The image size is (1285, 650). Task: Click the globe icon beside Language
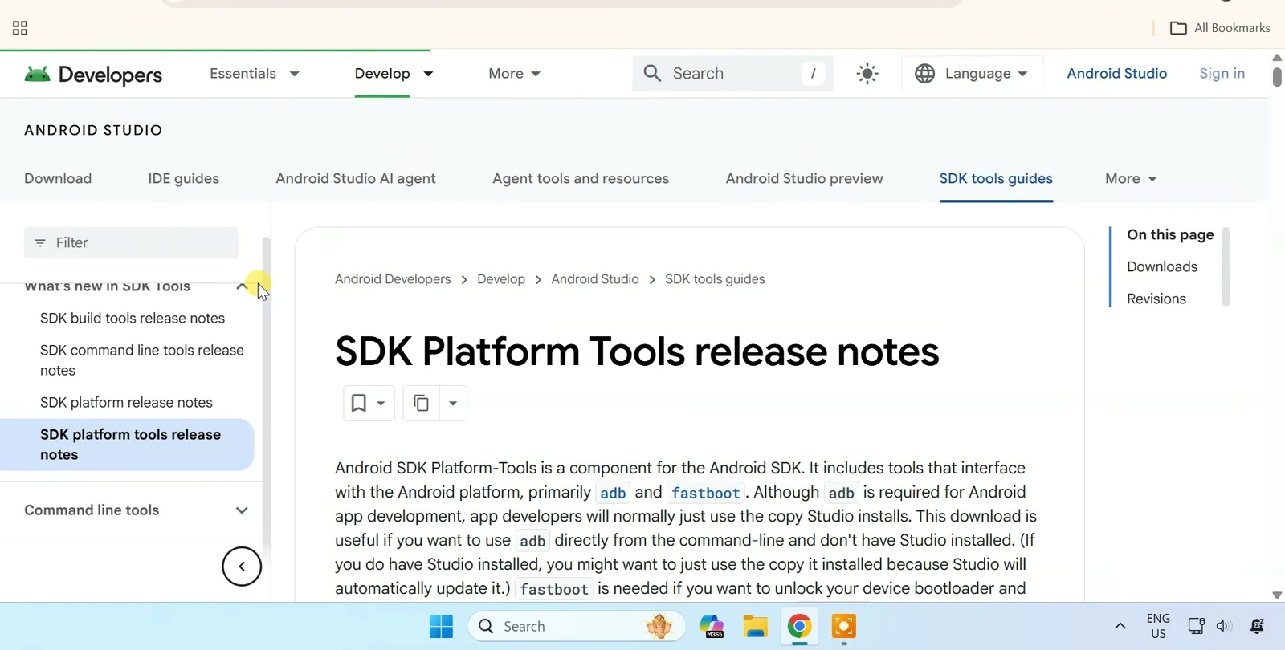click(924, 74)
